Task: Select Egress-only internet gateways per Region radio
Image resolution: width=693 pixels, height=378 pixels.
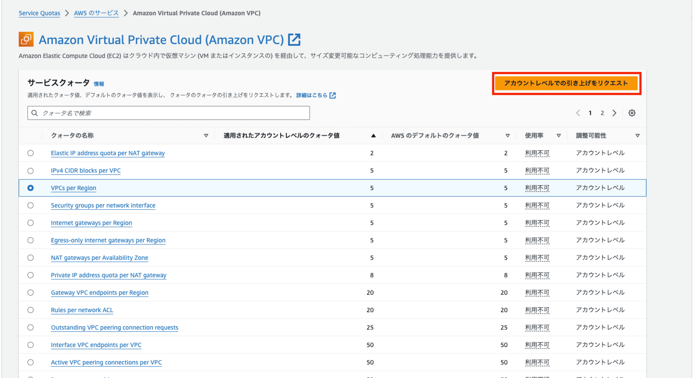Action: pyautogui.click(x=30, y=240)
